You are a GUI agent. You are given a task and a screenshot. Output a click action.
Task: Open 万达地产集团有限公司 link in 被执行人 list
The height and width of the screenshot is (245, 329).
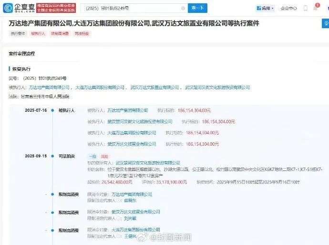[49, 88]
